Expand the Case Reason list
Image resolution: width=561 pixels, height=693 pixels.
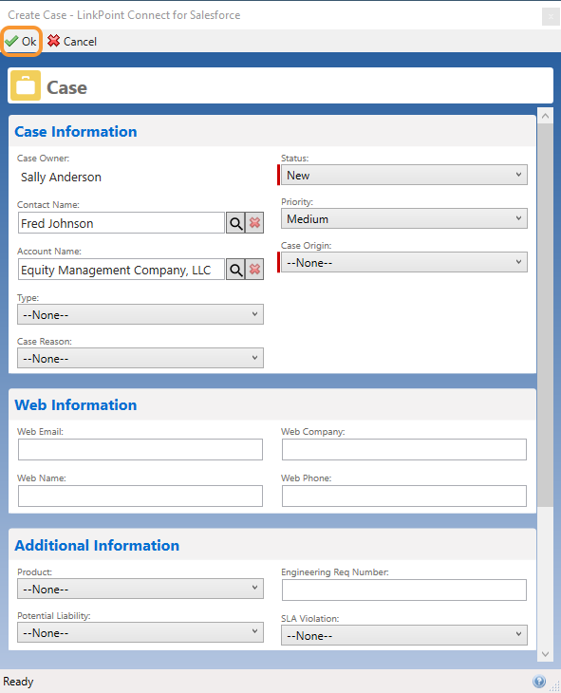(140, 359)
